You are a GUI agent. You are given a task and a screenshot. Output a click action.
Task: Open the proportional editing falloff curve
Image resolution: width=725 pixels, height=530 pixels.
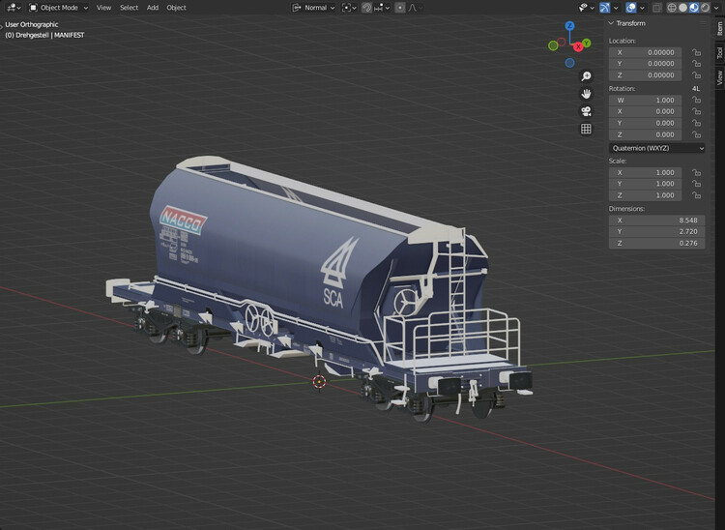coord(416,8)
